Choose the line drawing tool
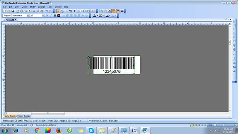Screen dimensions: 238x134 (78, 11)
